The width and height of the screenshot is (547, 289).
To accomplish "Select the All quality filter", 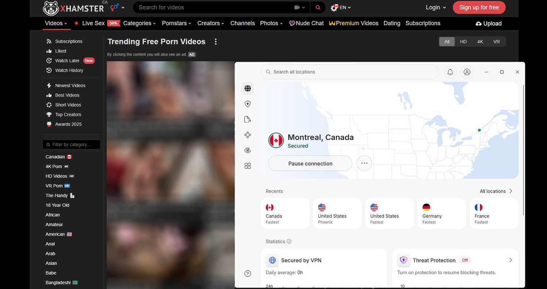I will click(447, 42).
